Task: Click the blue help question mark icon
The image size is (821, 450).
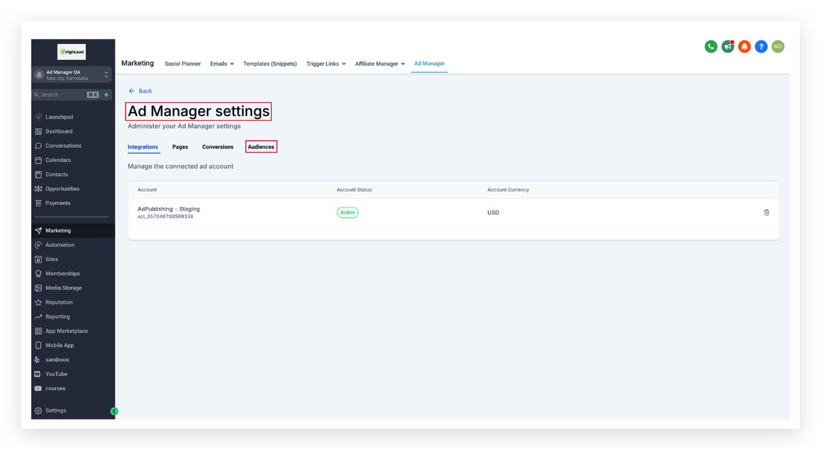Action: [761, 46]
